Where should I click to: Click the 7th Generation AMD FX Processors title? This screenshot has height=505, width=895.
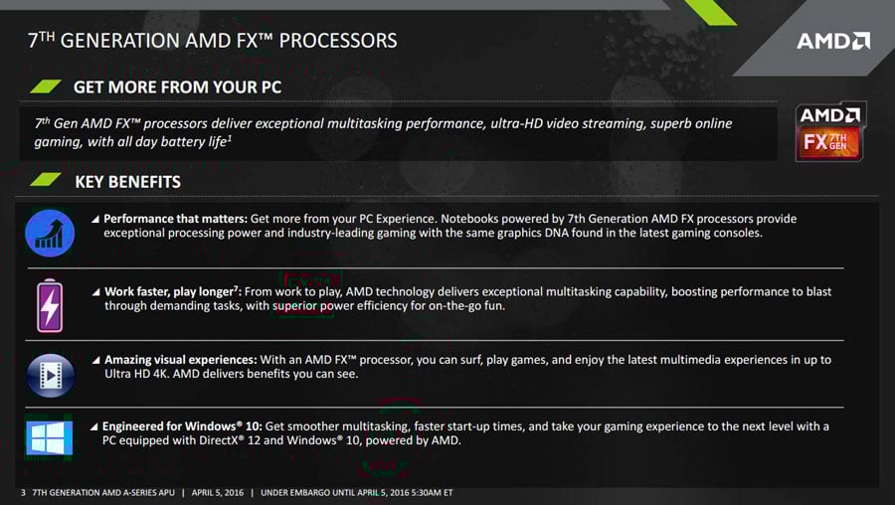click(x=213, y=41)
